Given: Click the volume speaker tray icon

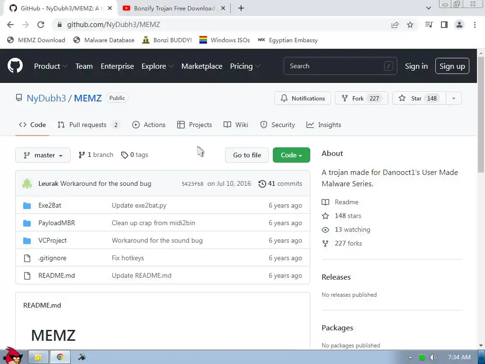Looking at the screenshot, I should [433, 357].
